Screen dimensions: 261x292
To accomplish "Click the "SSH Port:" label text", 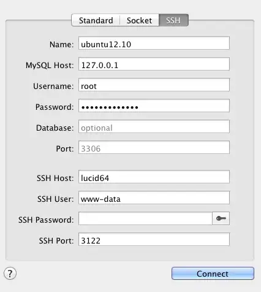I will [56, 240].
